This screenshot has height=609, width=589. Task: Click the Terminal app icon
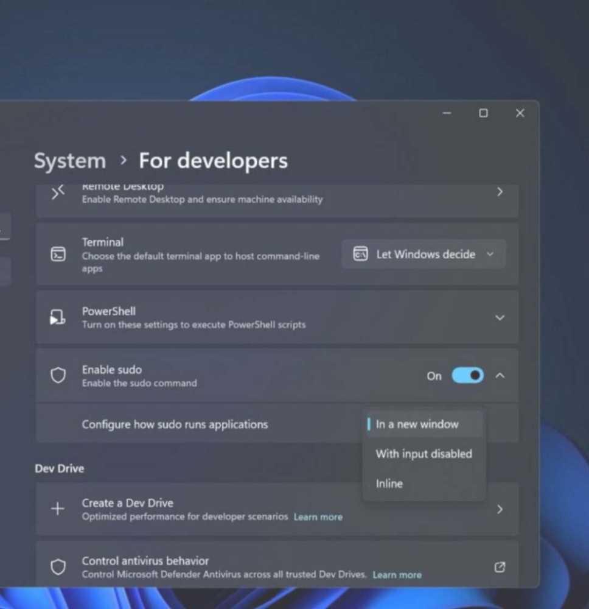pos(58,255)
